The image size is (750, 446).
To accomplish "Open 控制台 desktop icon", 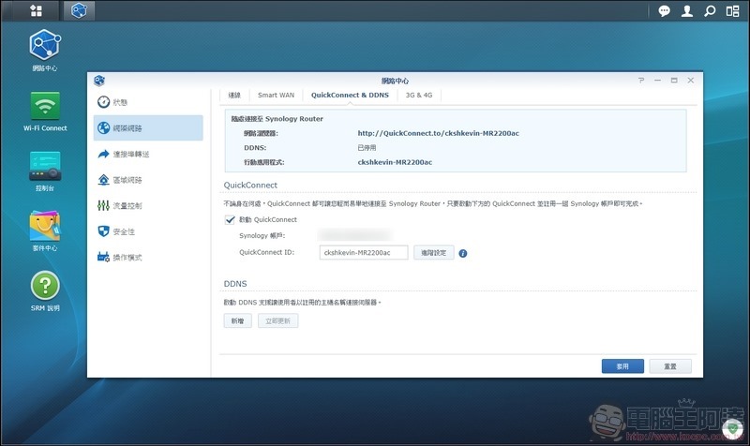I will tap(45, 171).
